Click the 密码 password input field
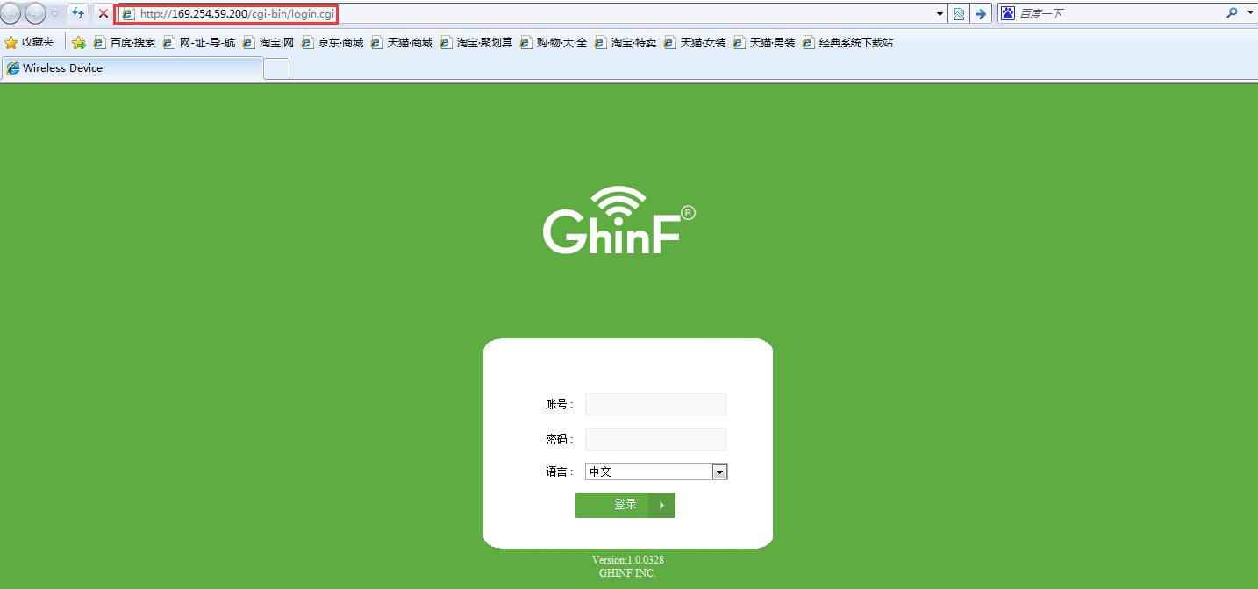 (655, 439)
